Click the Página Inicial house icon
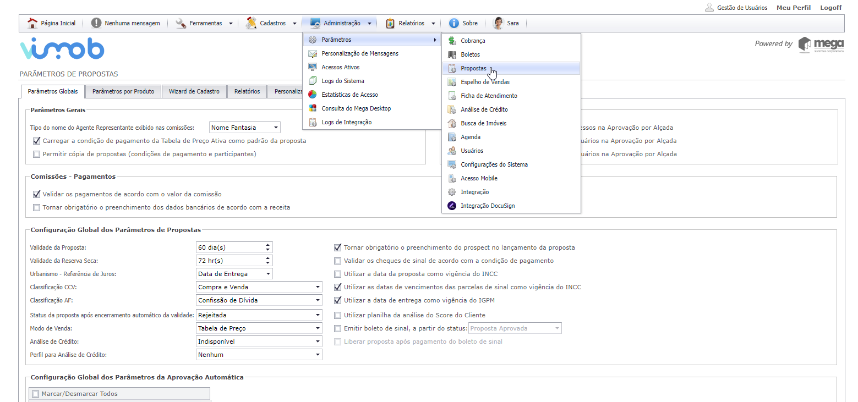 pos(32,23)
